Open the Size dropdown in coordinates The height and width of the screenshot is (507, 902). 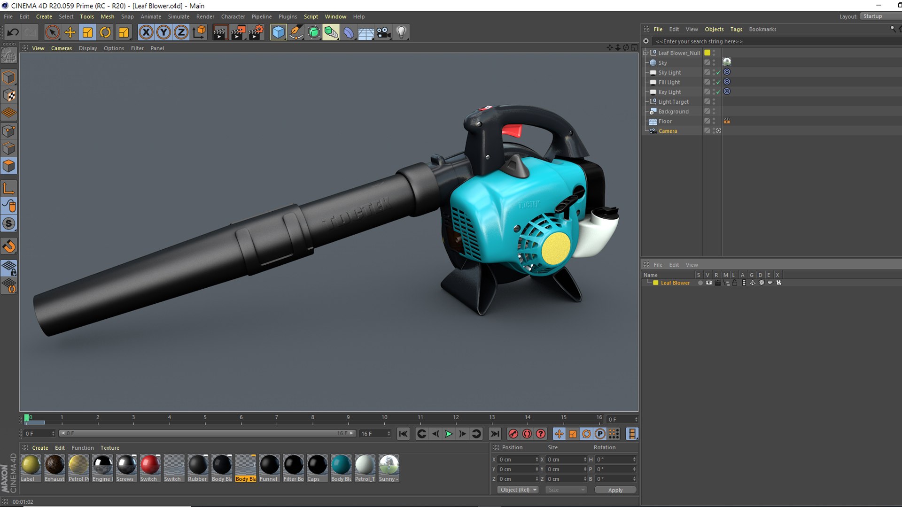[x=566, y=490]
